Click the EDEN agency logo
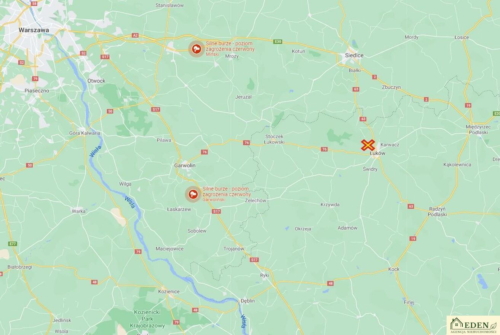Image resolution: width=500 pixels, height=335 pixels. point(473,325)
